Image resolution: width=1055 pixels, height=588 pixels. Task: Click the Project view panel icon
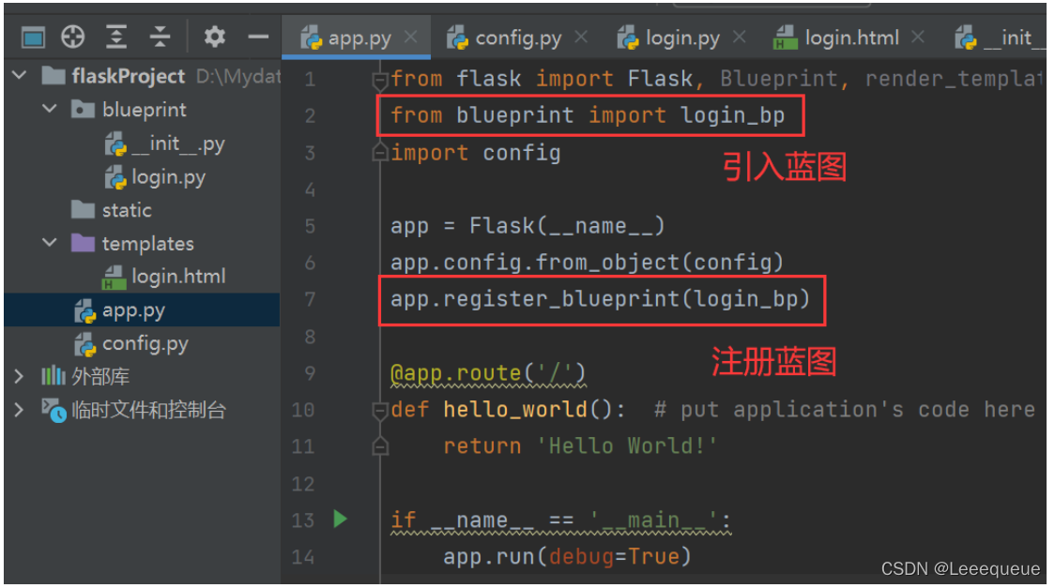click(32, 37)
